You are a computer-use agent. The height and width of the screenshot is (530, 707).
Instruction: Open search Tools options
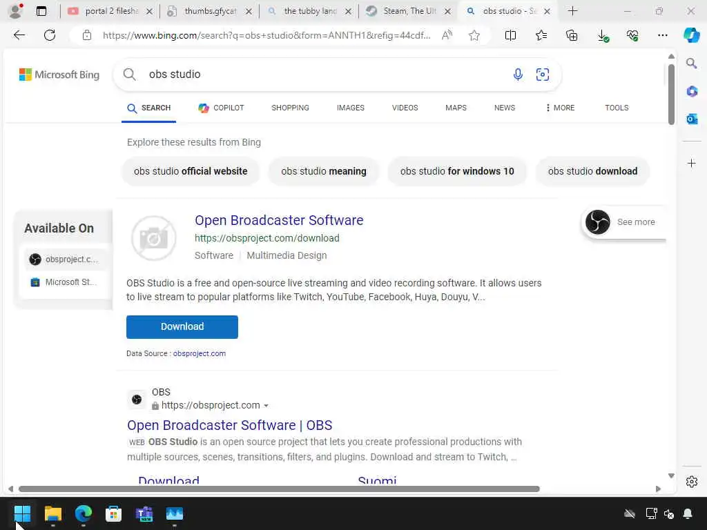click(617, 108)
